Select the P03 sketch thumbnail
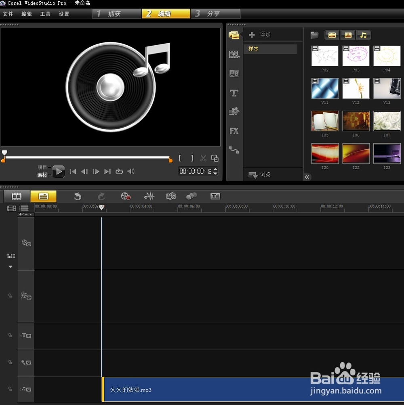The height and width of the screenshot is (405, 404). [356, 56]
